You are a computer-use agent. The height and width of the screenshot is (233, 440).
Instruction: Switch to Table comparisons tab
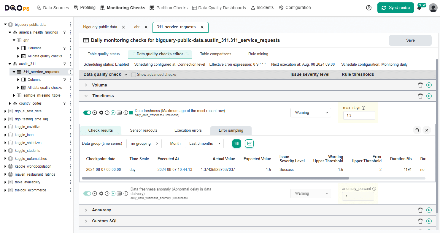pos(216,54)
